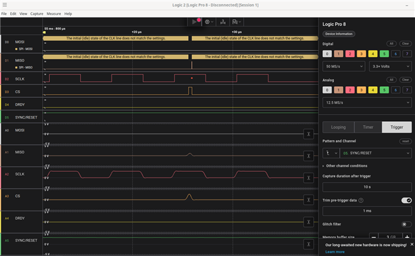Click the A2 SCLK vertical scale icon
Screen dimensions: 415x256
309,178
